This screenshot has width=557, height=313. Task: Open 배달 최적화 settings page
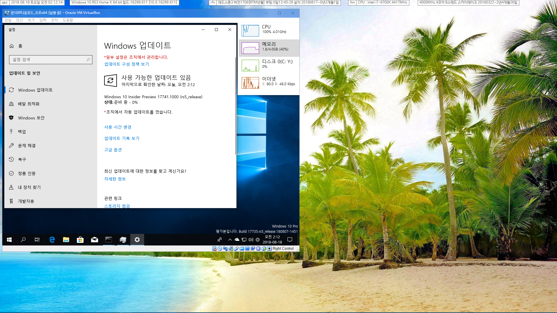[51, 104]
